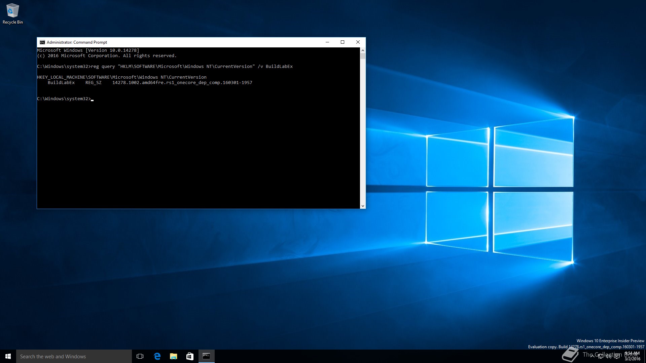The height and width of the screenshot is (363, 646).
Task: Open the Action Center notifications icon
Action: pyautogui.click(x=617, y=356)
